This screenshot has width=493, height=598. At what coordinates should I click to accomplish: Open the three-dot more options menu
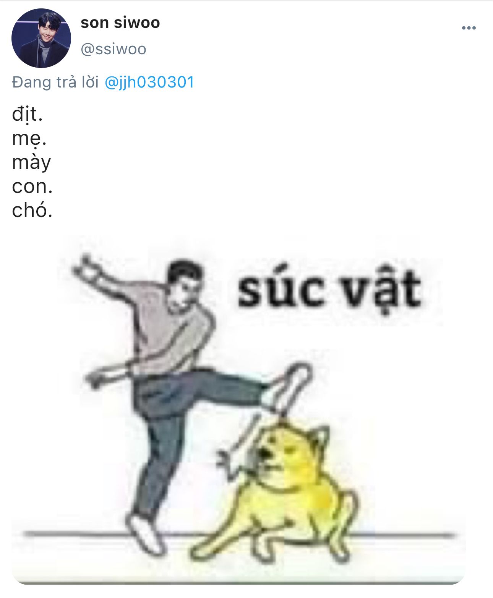click(x=469, y=28)
